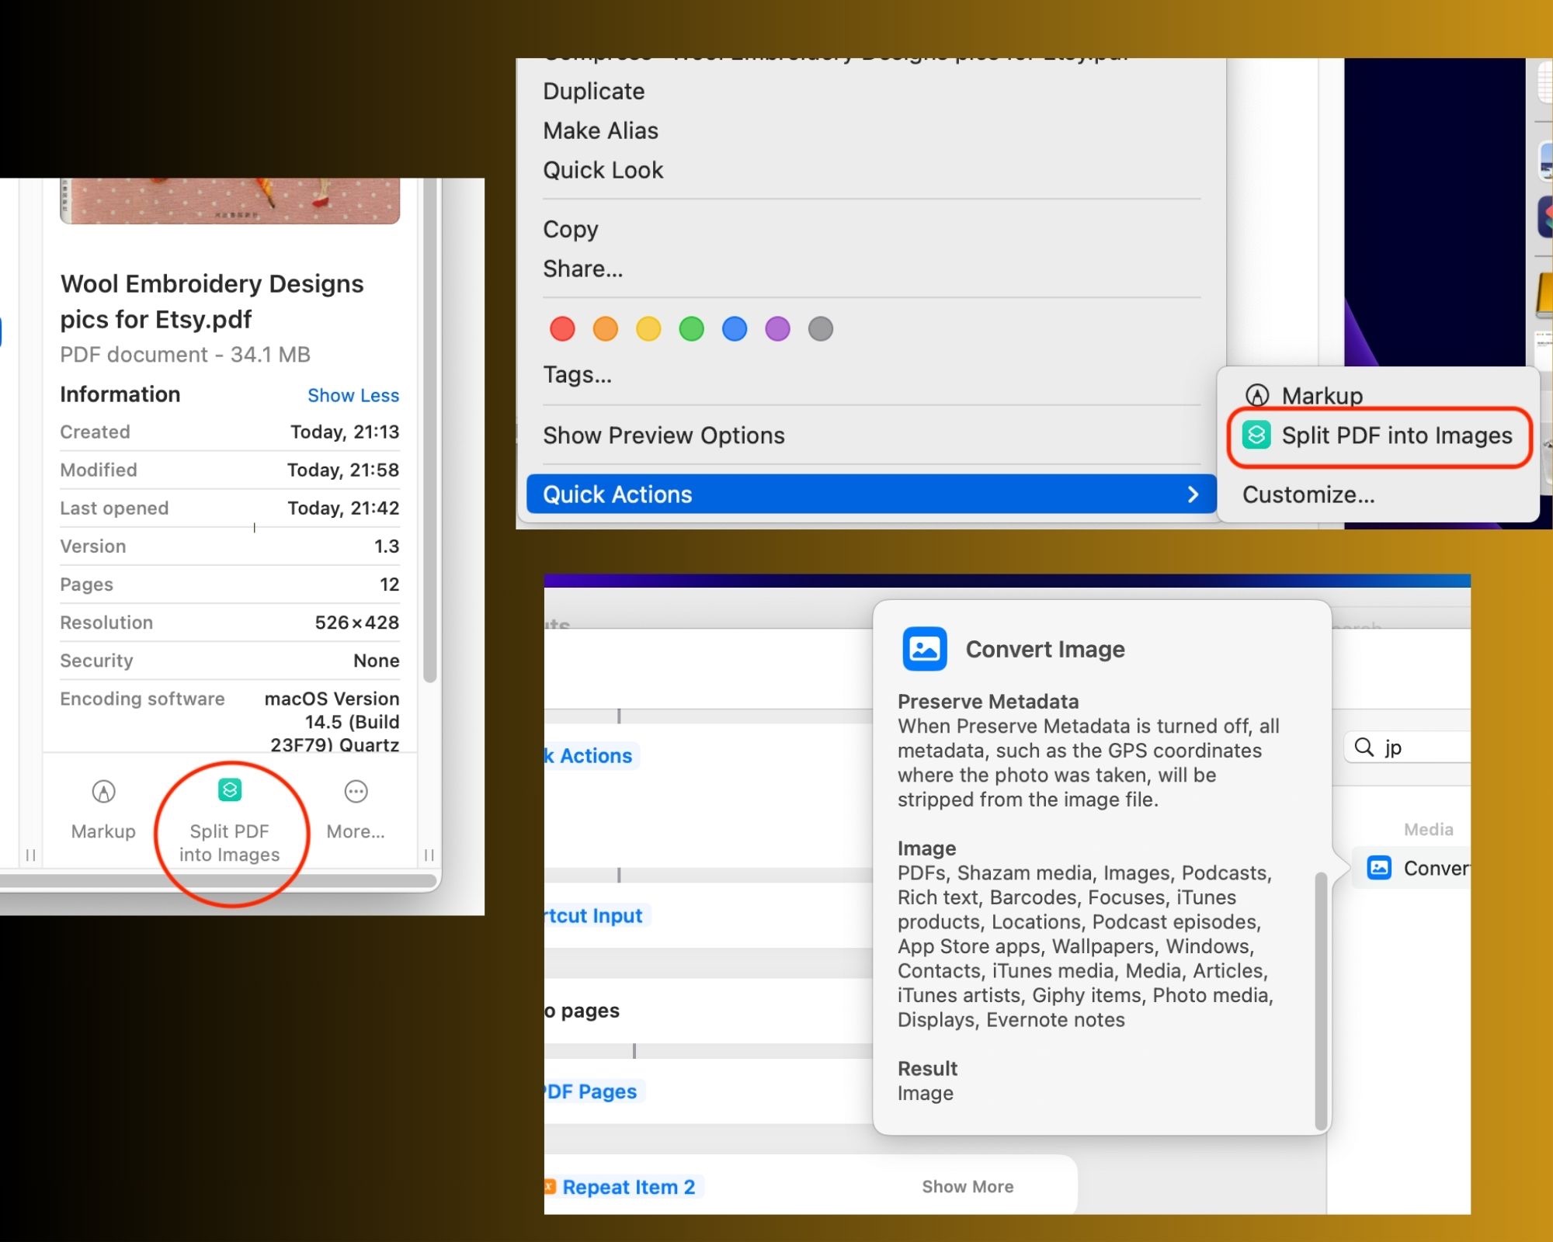Expand the Quick Actions submenu arrow

point(1193,494)
